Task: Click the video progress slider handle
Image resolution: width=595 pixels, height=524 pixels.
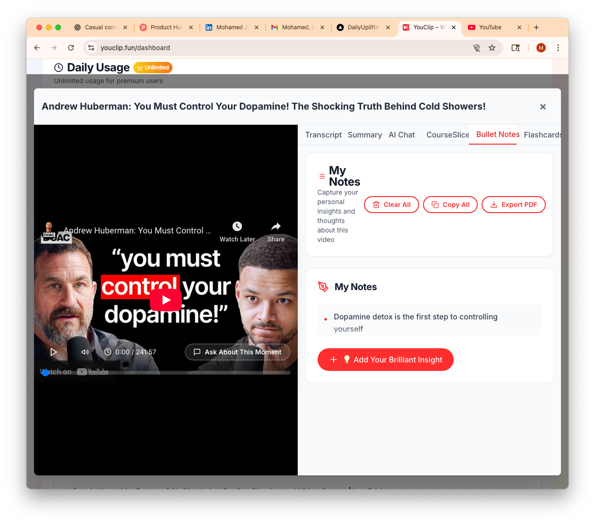Action: click(x=45, y=372)
